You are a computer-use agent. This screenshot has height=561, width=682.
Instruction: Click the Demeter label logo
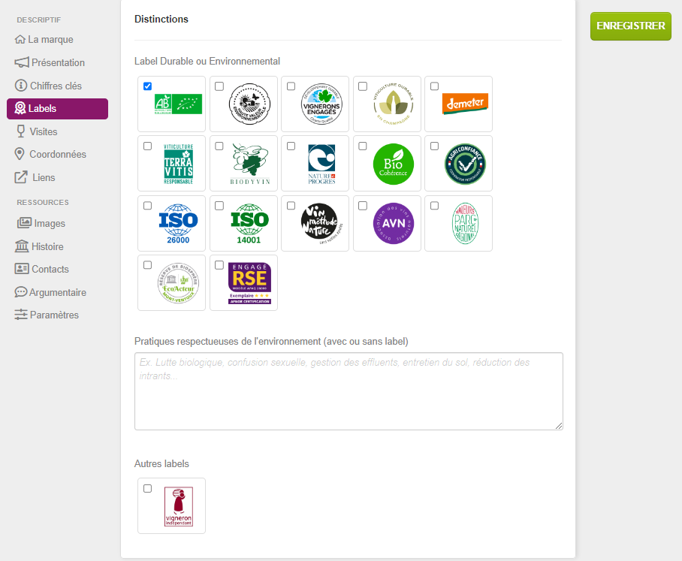465,104
